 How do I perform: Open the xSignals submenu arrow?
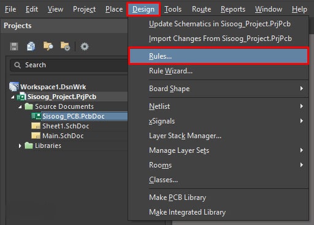tap(302, 121)
